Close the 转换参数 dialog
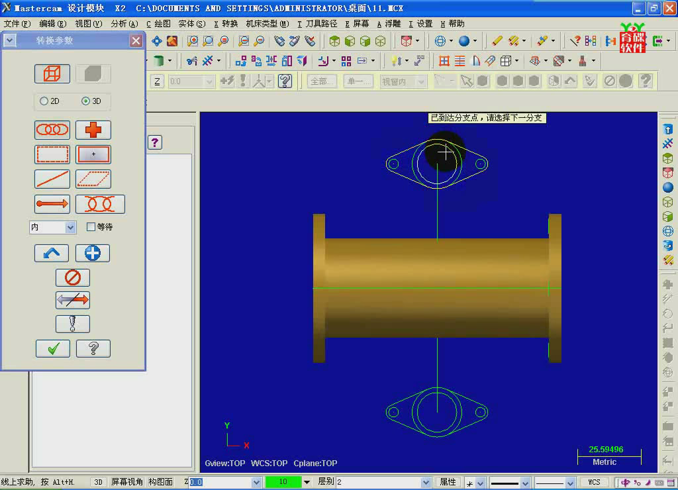 (x=136, y=40)
